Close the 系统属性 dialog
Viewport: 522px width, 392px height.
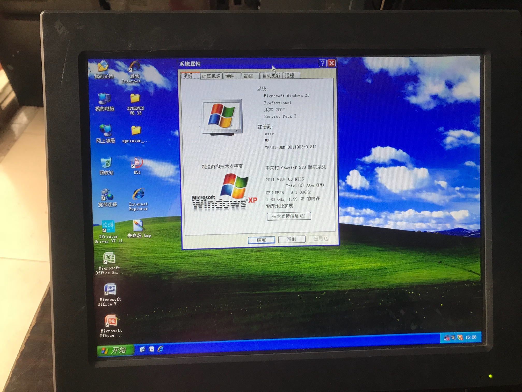[332, 63]
